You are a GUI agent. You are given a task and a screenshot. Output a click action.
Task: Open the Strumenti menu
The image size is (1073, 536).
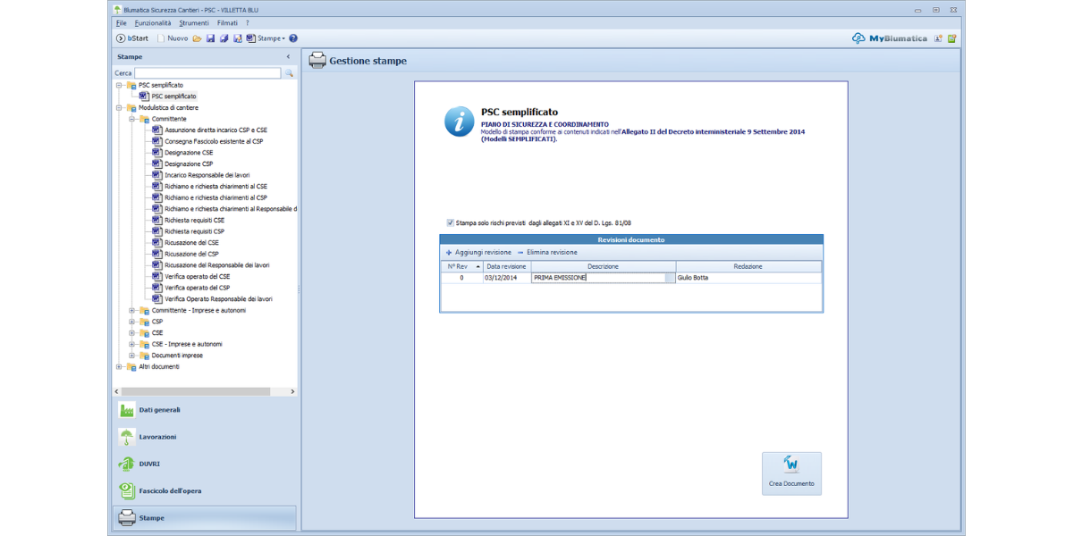(x=194, y=22)
